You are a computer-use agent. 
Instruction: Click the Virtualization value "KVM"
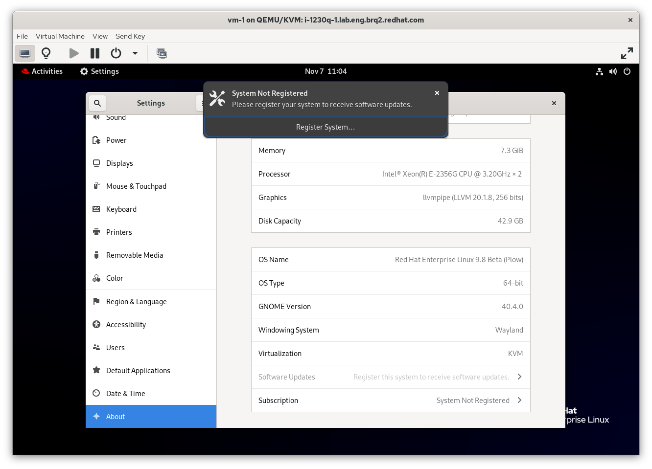[515, 354]
